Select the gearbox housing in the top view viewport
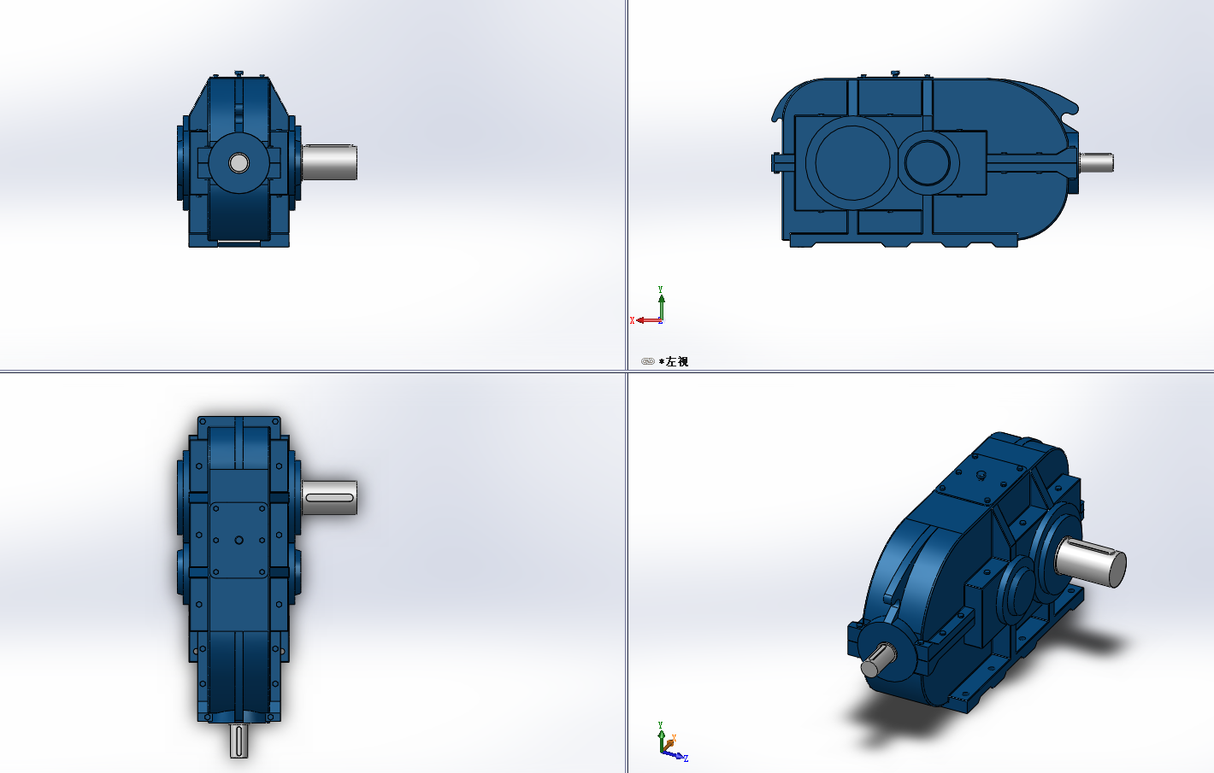 tap(239, 569)
